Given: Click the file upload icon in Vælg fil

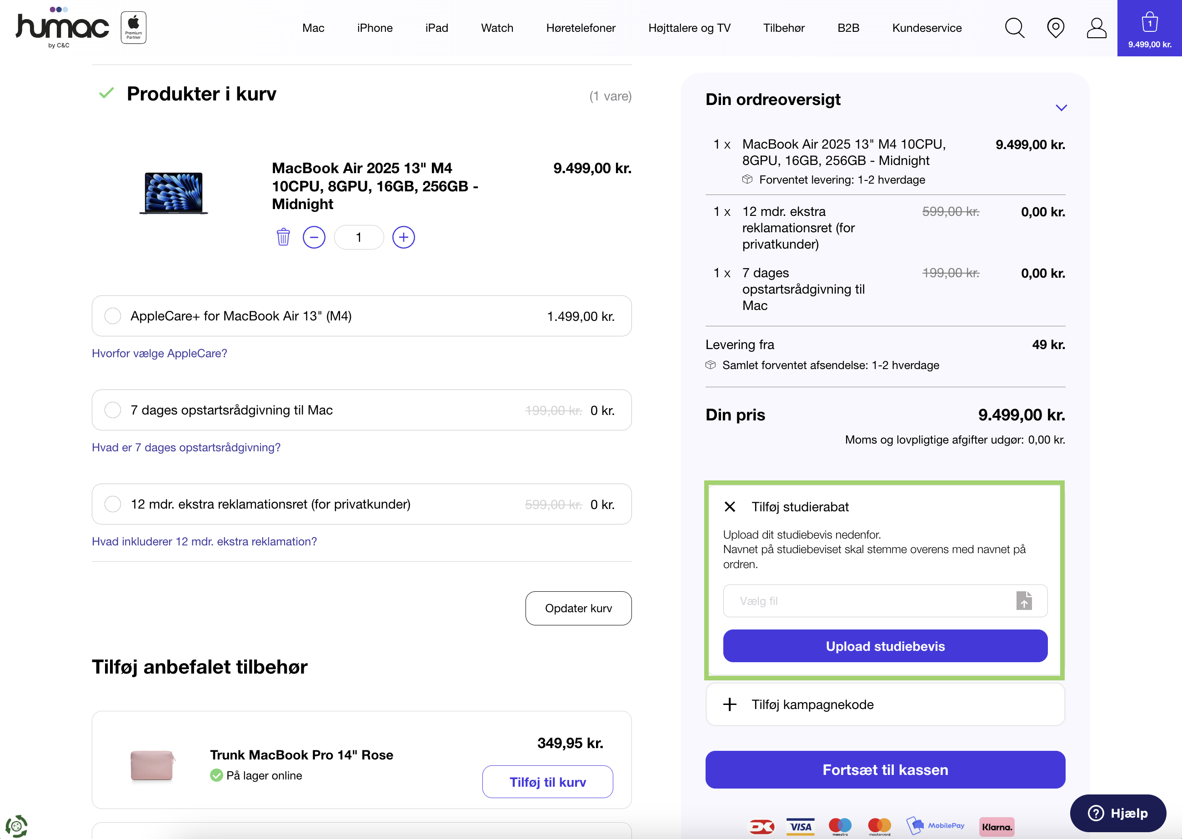Looking at the screenshot, I should point(1023,600).
